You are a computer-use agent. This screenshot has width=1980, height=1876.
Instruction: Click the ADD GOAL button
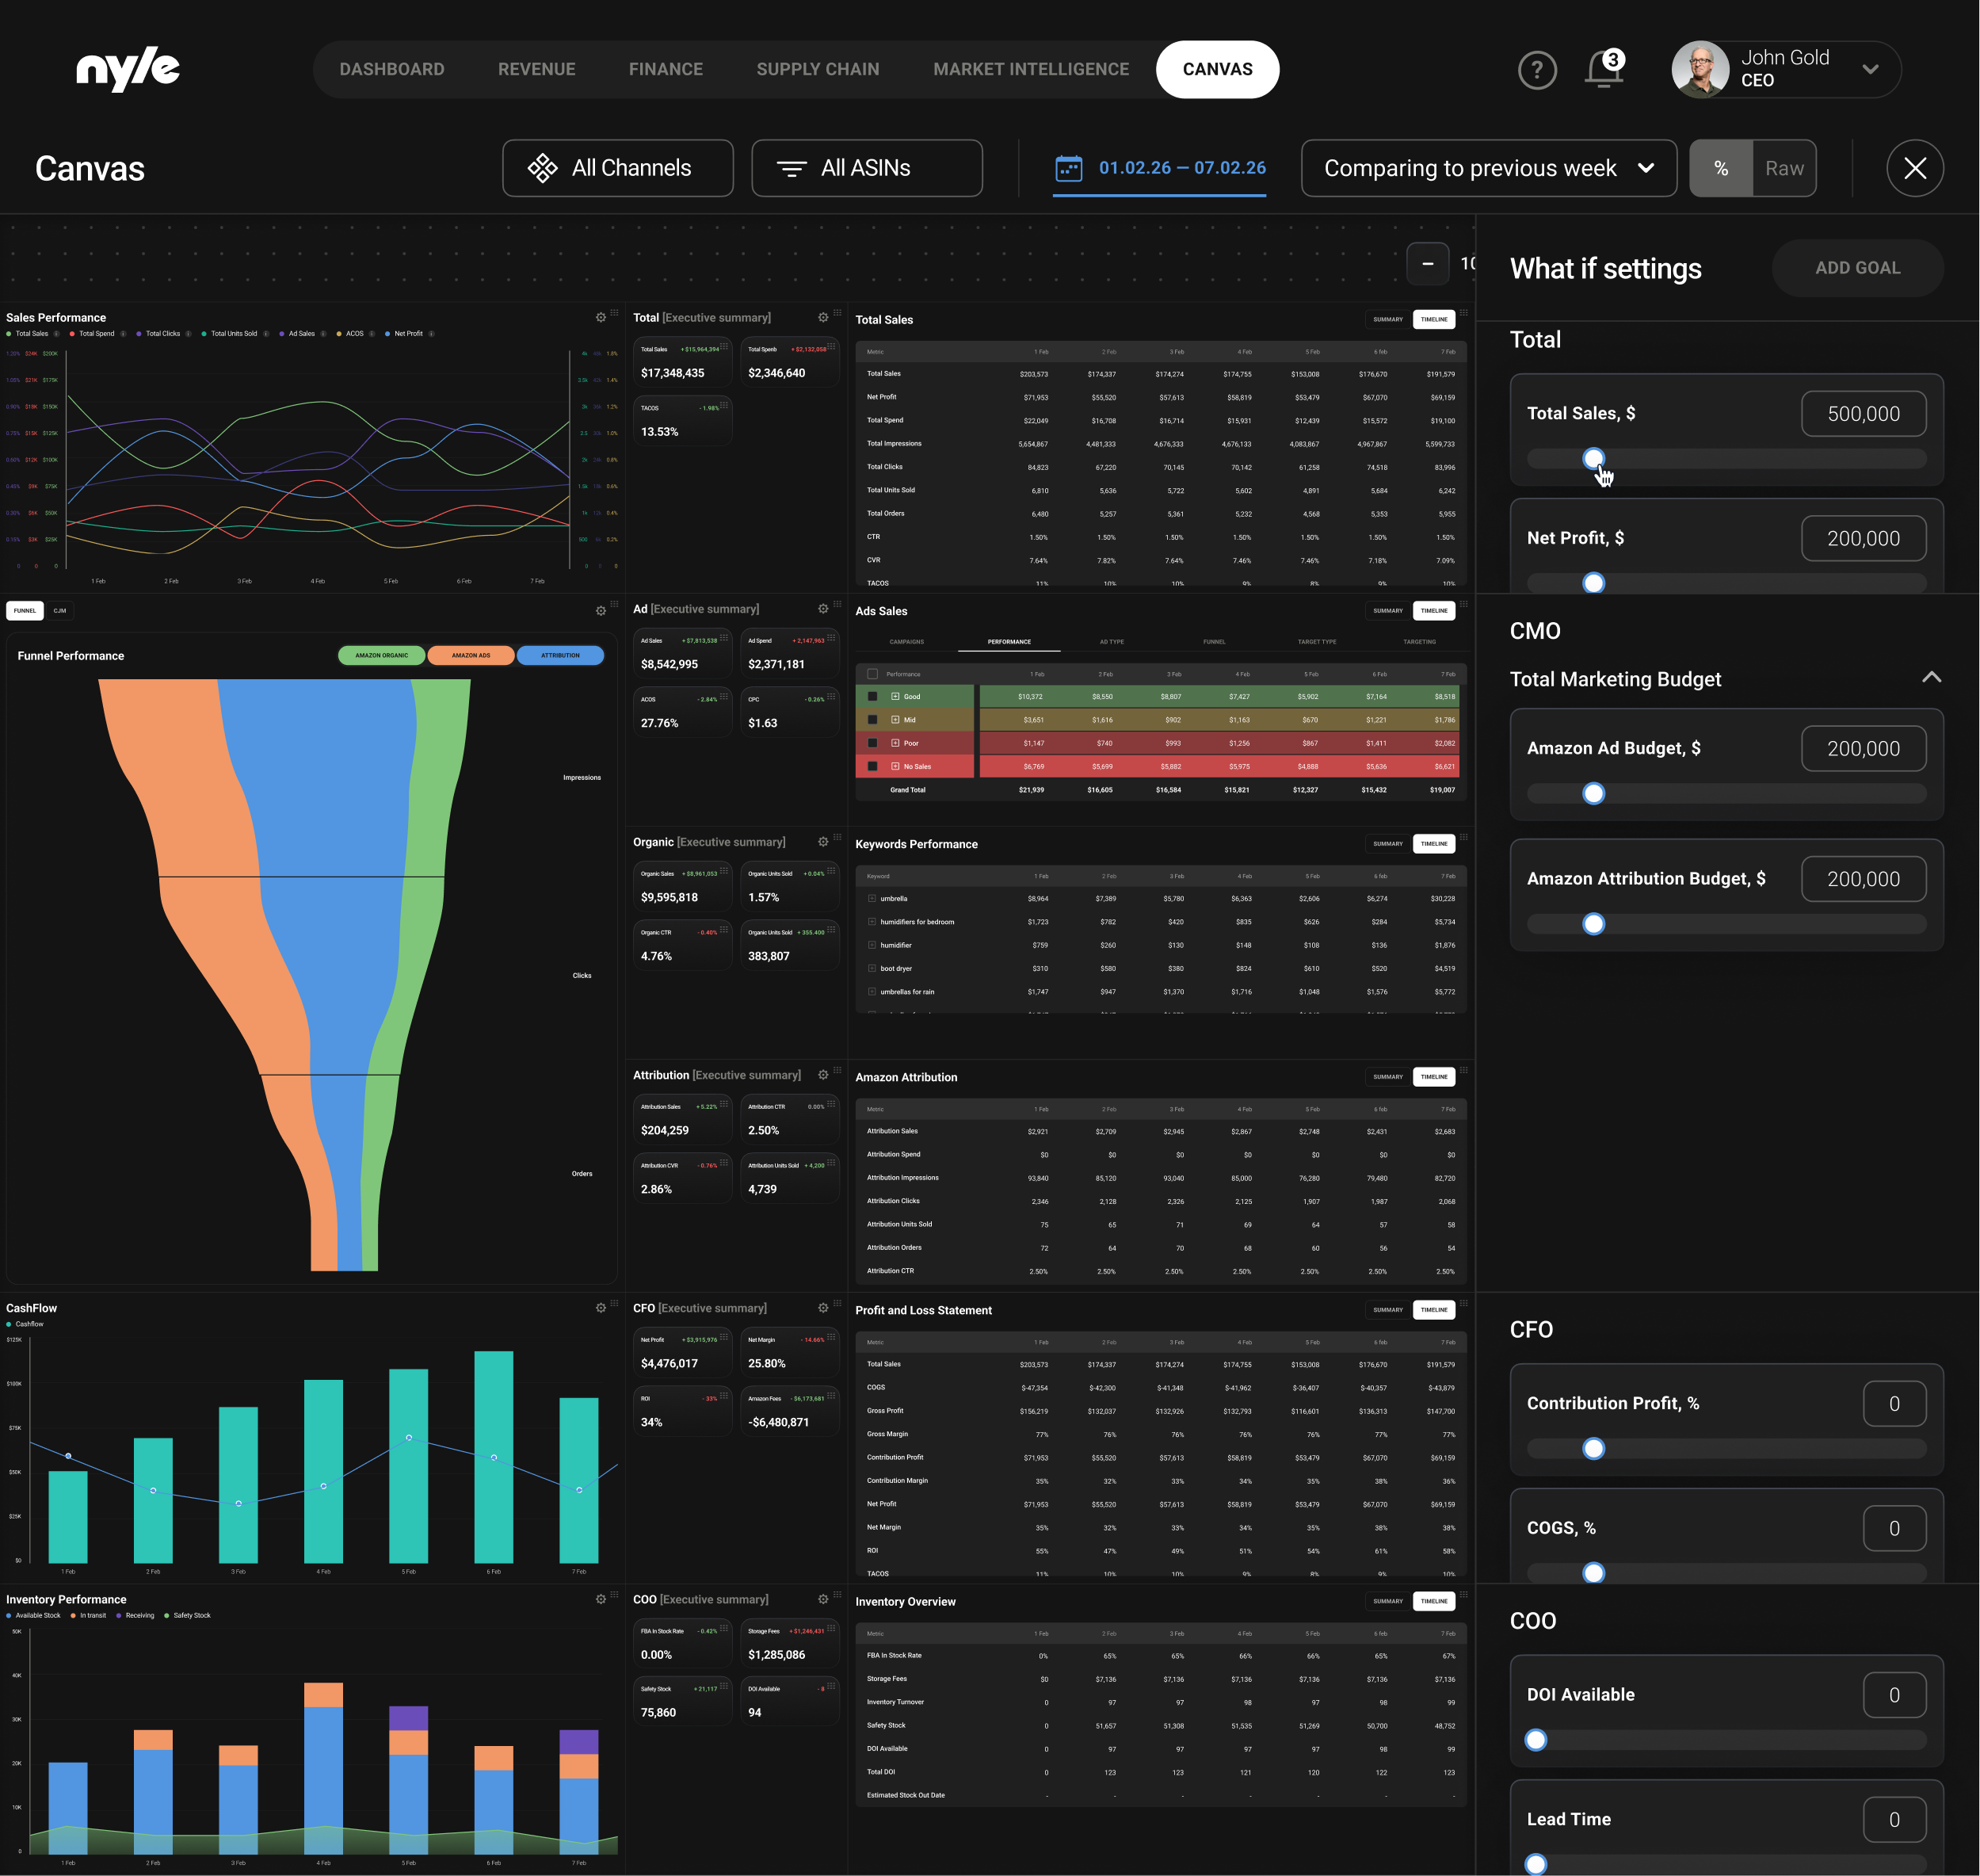pos(1857,268)
